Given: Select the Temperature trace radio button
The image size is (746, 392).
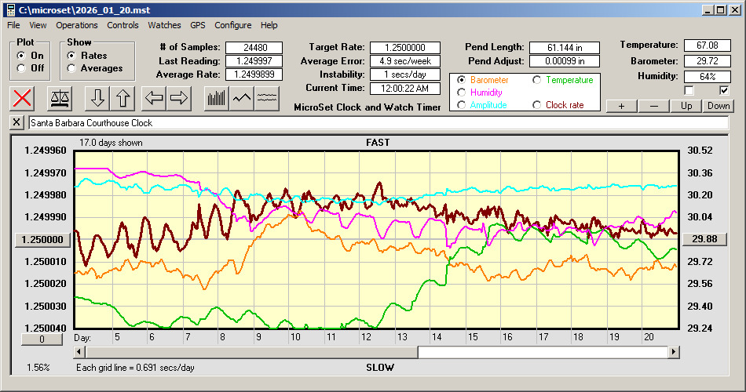Looking at the screenshot, I should (x=538, y=80).
